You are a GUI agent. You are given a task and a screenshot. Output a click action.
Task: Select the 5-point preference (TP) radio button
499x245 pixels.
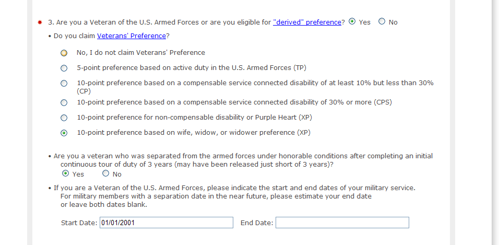(64, 68)
